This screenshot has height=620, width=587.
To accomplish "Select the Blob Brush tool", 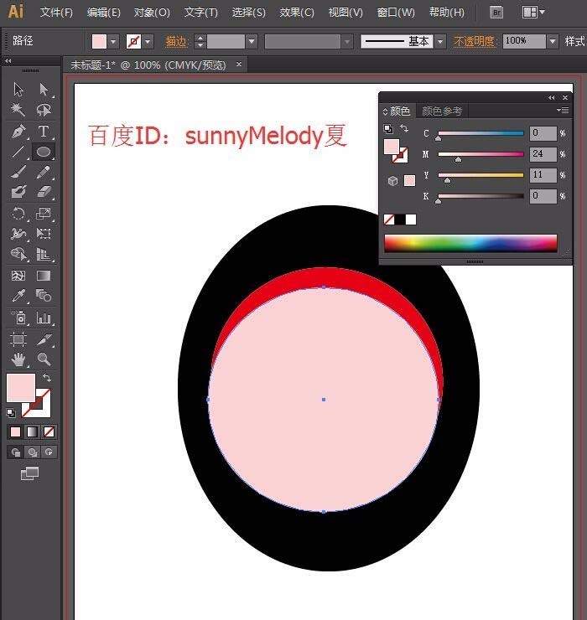I will (x=18, y=192).
